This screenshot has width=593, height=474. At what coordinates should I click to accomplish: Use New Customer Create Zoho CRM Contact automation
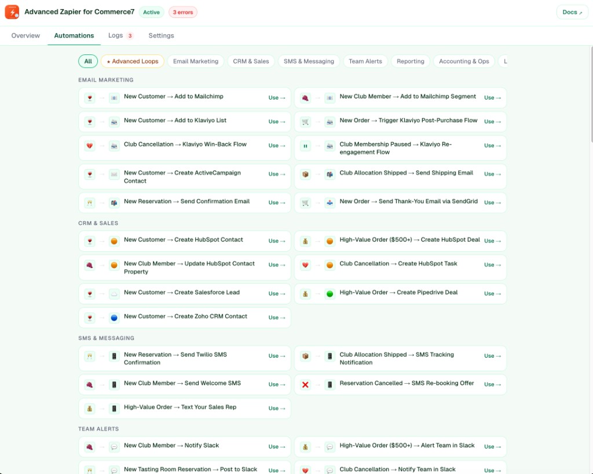277,318
